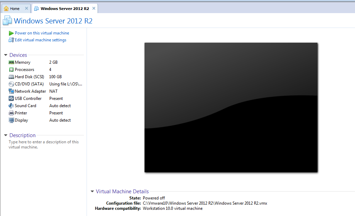Click the Printer device icon
Viewport: 355px width, 216px height.
tap(11, 113)
